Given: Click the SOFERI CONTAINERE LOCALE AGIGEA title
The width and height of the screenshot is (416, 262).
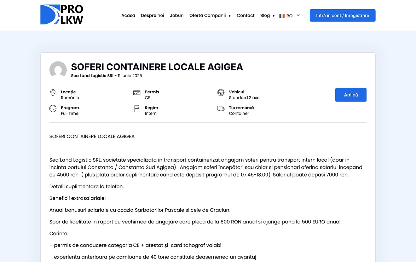Looking at the screenshot, I should point(157,67).
